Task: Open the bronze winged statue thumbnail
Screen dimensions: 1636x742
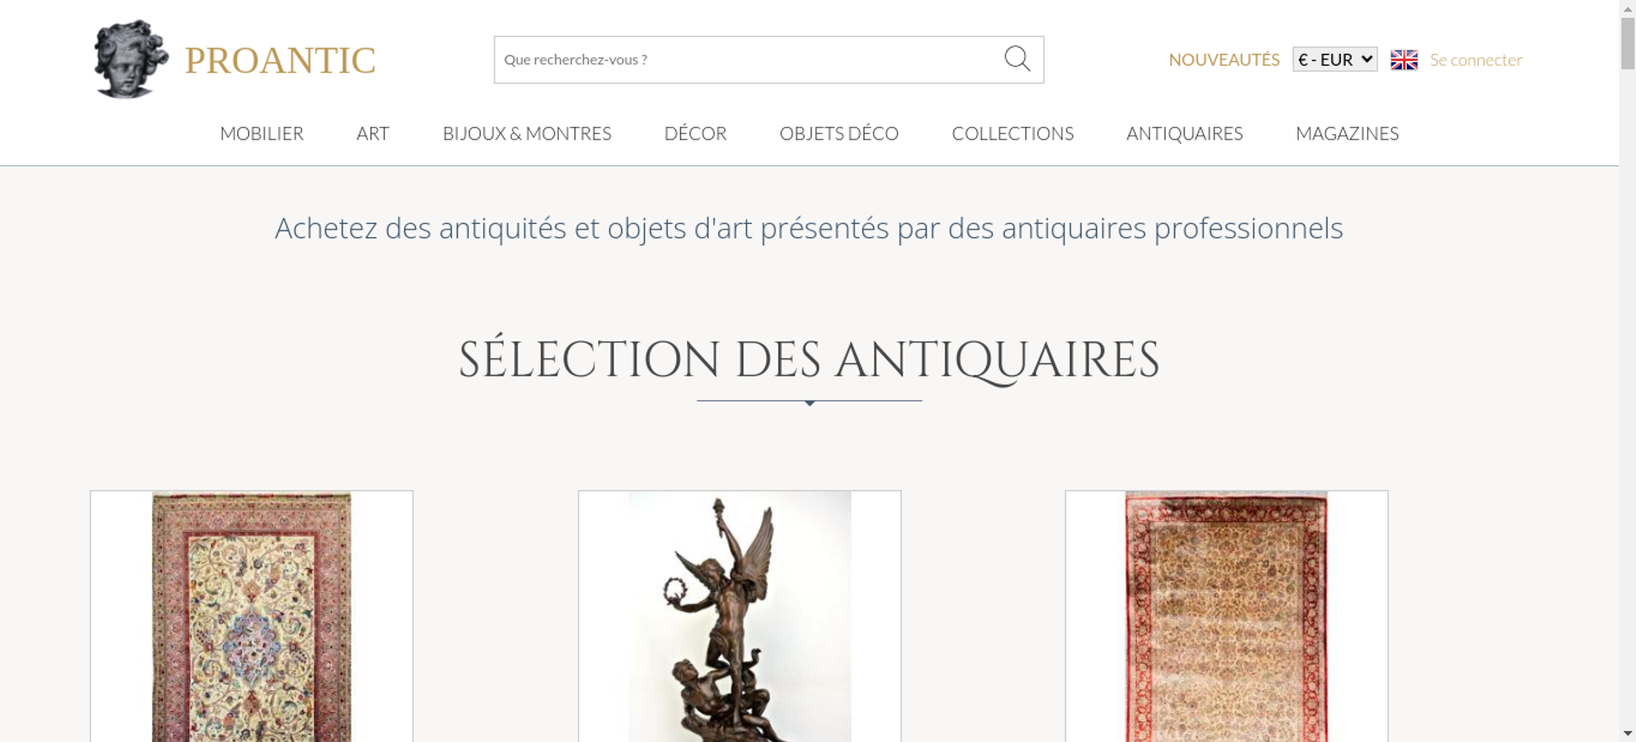Action: [x=739, y=616]
